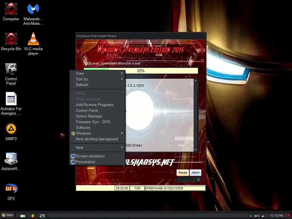Show hidden tray icons arrow
The height and width of the screenshot is (219, 292).
click(x=251, y=216)
